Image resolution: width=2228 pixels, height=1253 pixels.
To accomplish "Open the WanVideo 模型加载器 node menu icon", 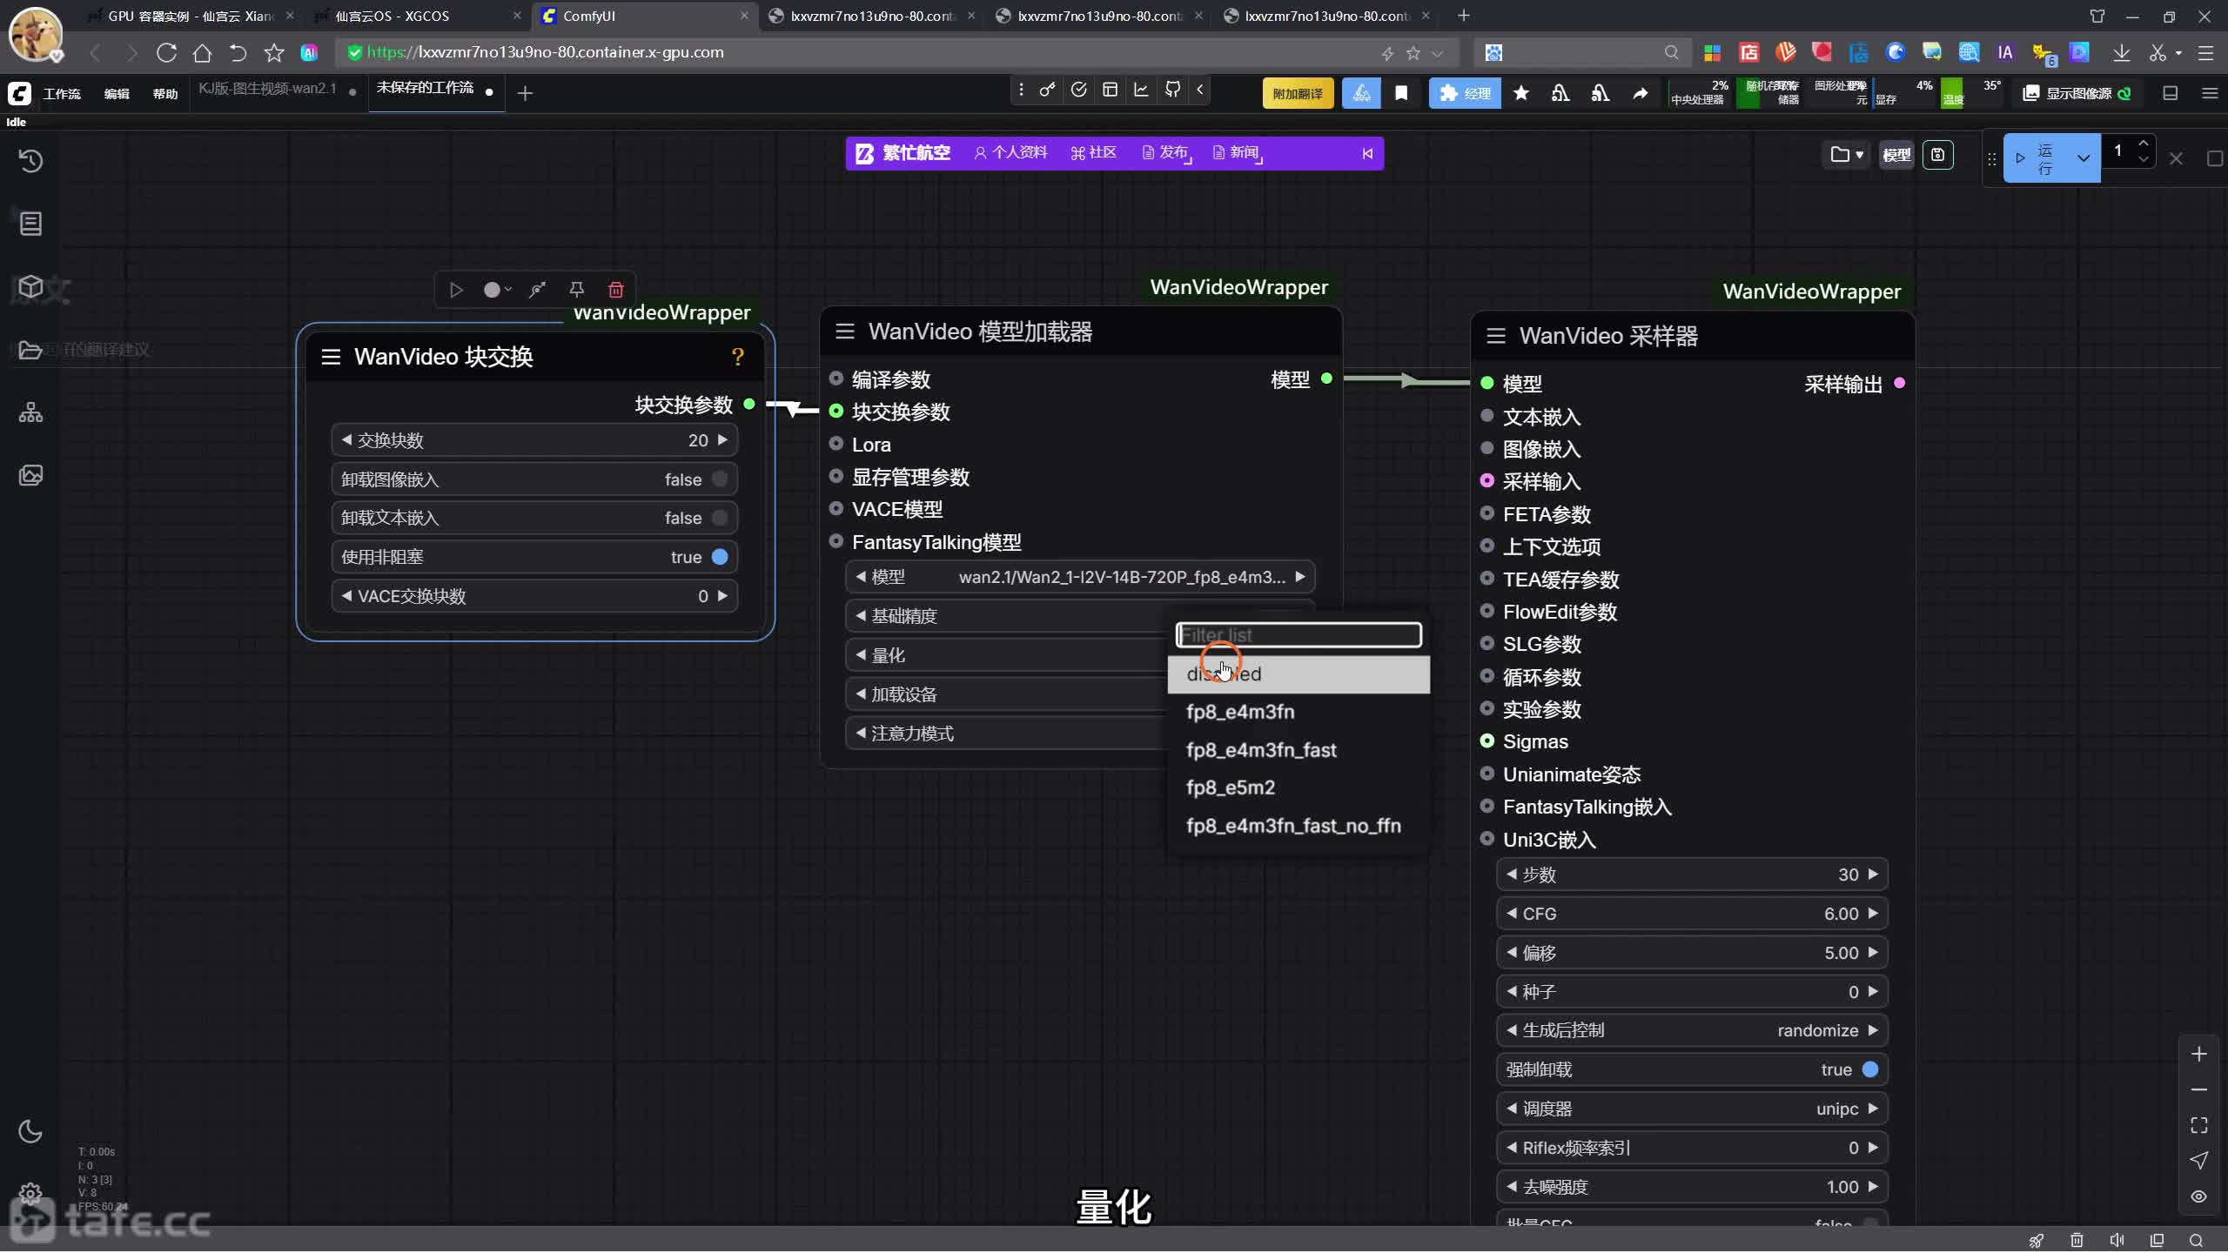I will (x=845, y=332).
